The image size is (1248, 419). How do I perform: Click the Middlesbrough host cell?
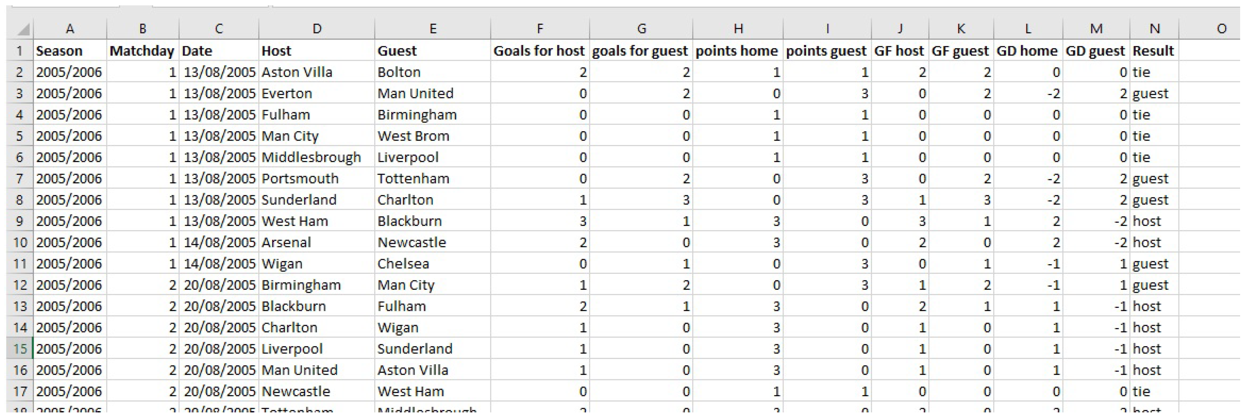click(x=311, y=157)
